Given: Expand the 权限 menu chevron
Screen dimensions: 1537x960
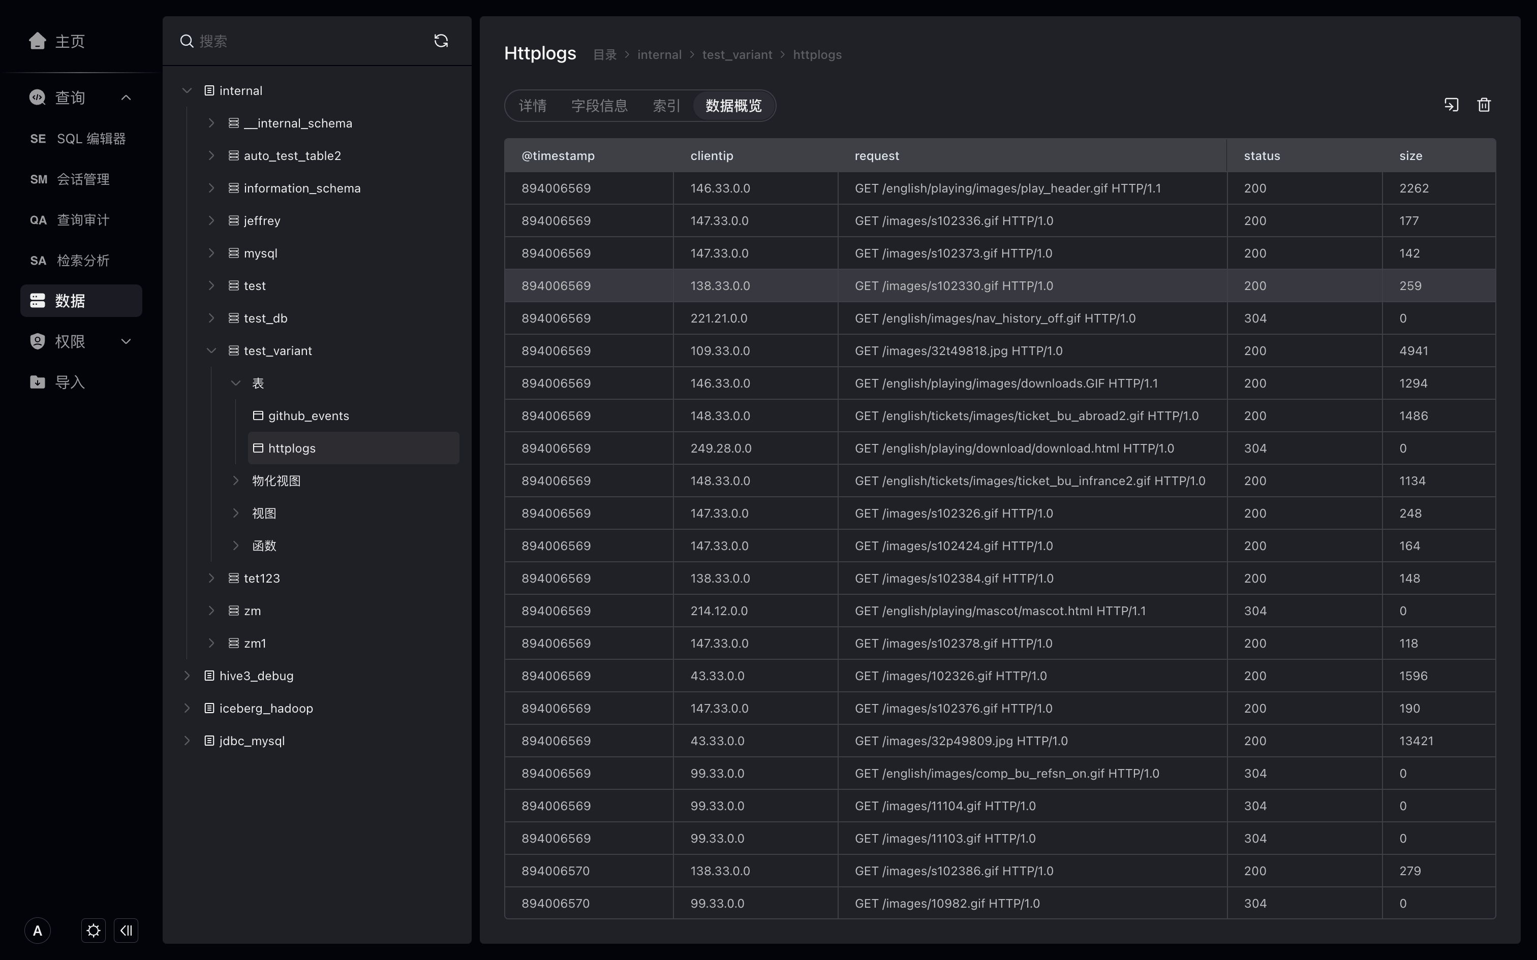Looking at the screenshot, I should tap(126, 341).
